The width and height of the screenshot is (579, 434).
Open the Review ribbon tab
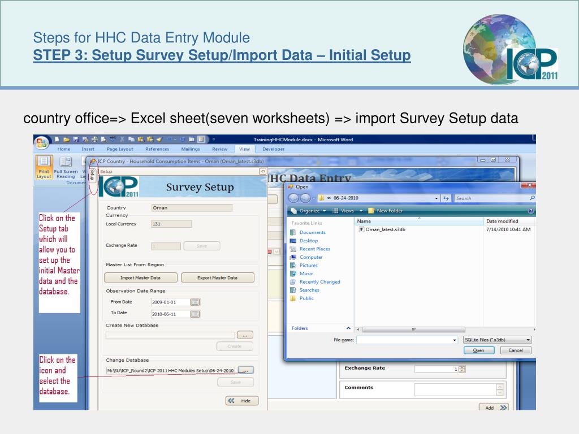pos(220,149)
